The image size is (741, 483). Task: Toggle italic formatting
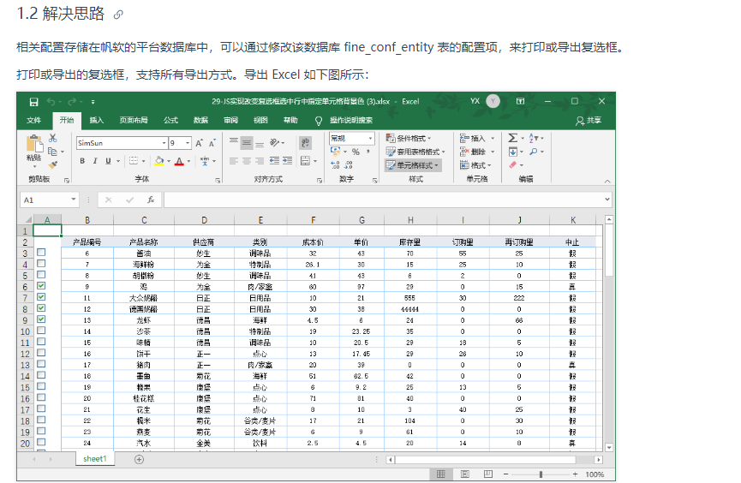[95, 161]
